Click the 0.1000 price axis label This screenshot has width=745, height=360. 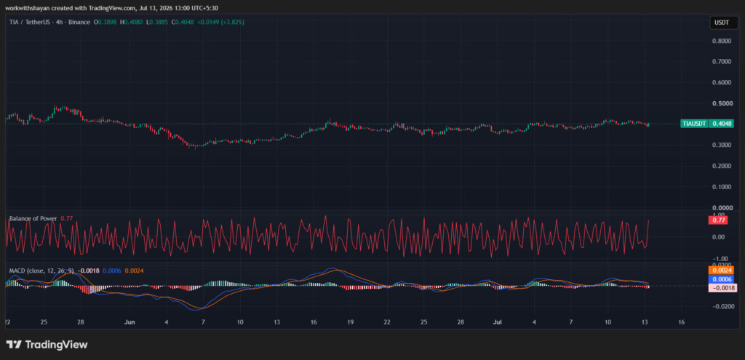(x=721, y=187)
